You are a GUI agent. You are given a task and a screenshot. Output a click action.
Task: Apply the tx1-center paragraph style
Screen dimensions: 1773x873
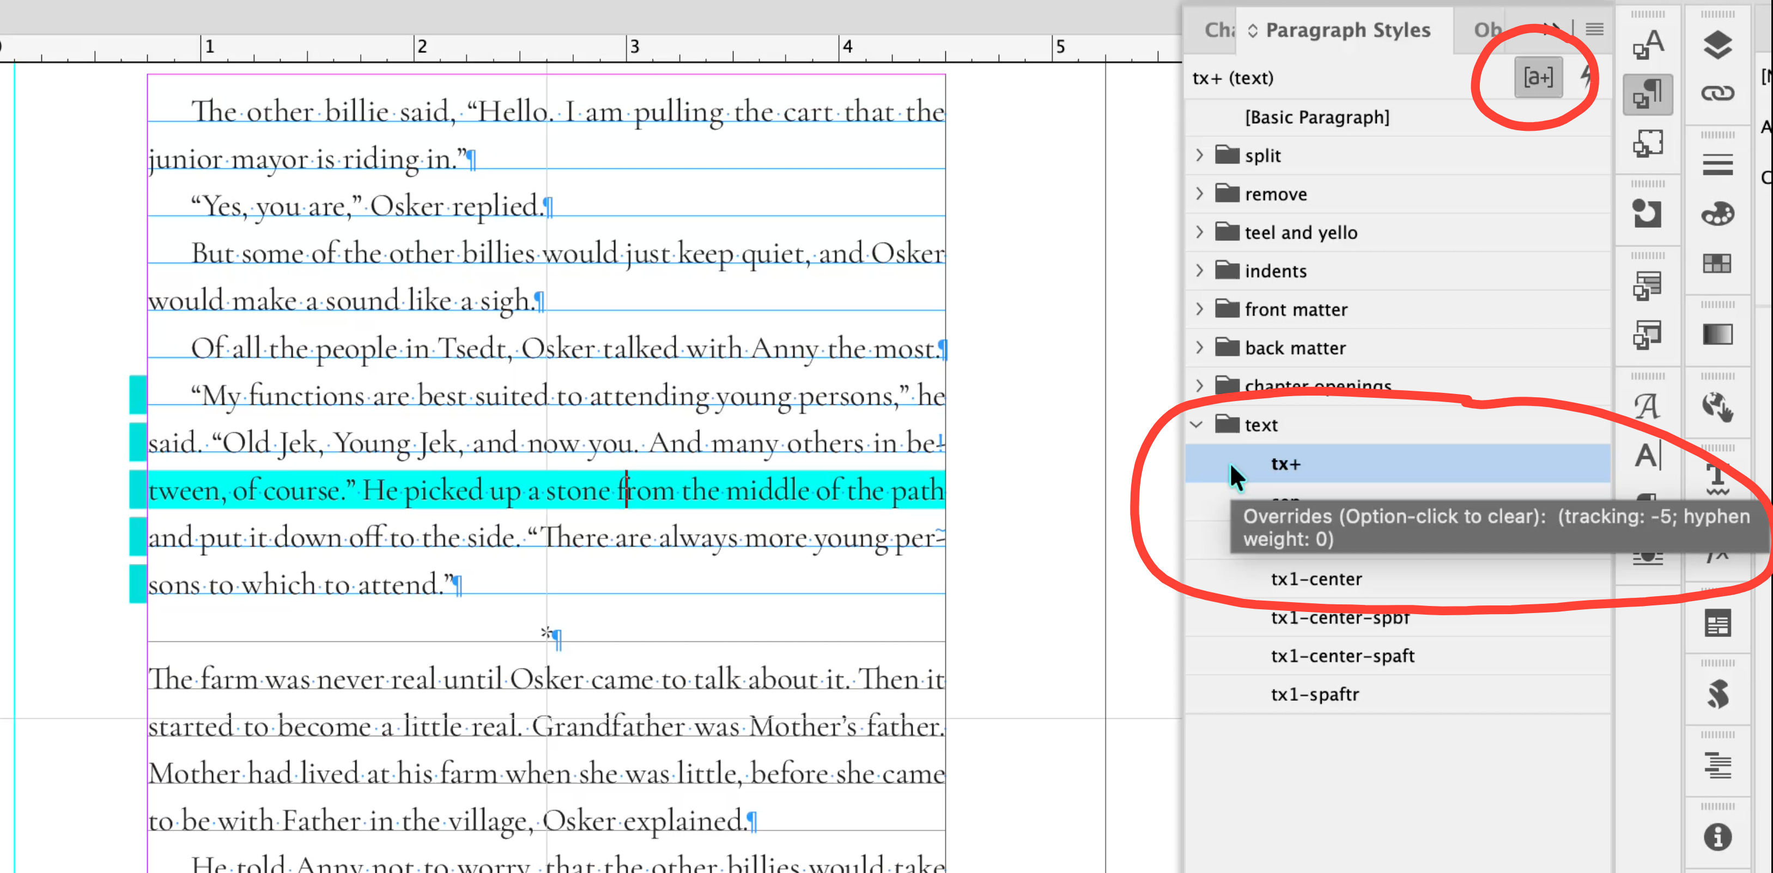click(x=1397, y=579)
